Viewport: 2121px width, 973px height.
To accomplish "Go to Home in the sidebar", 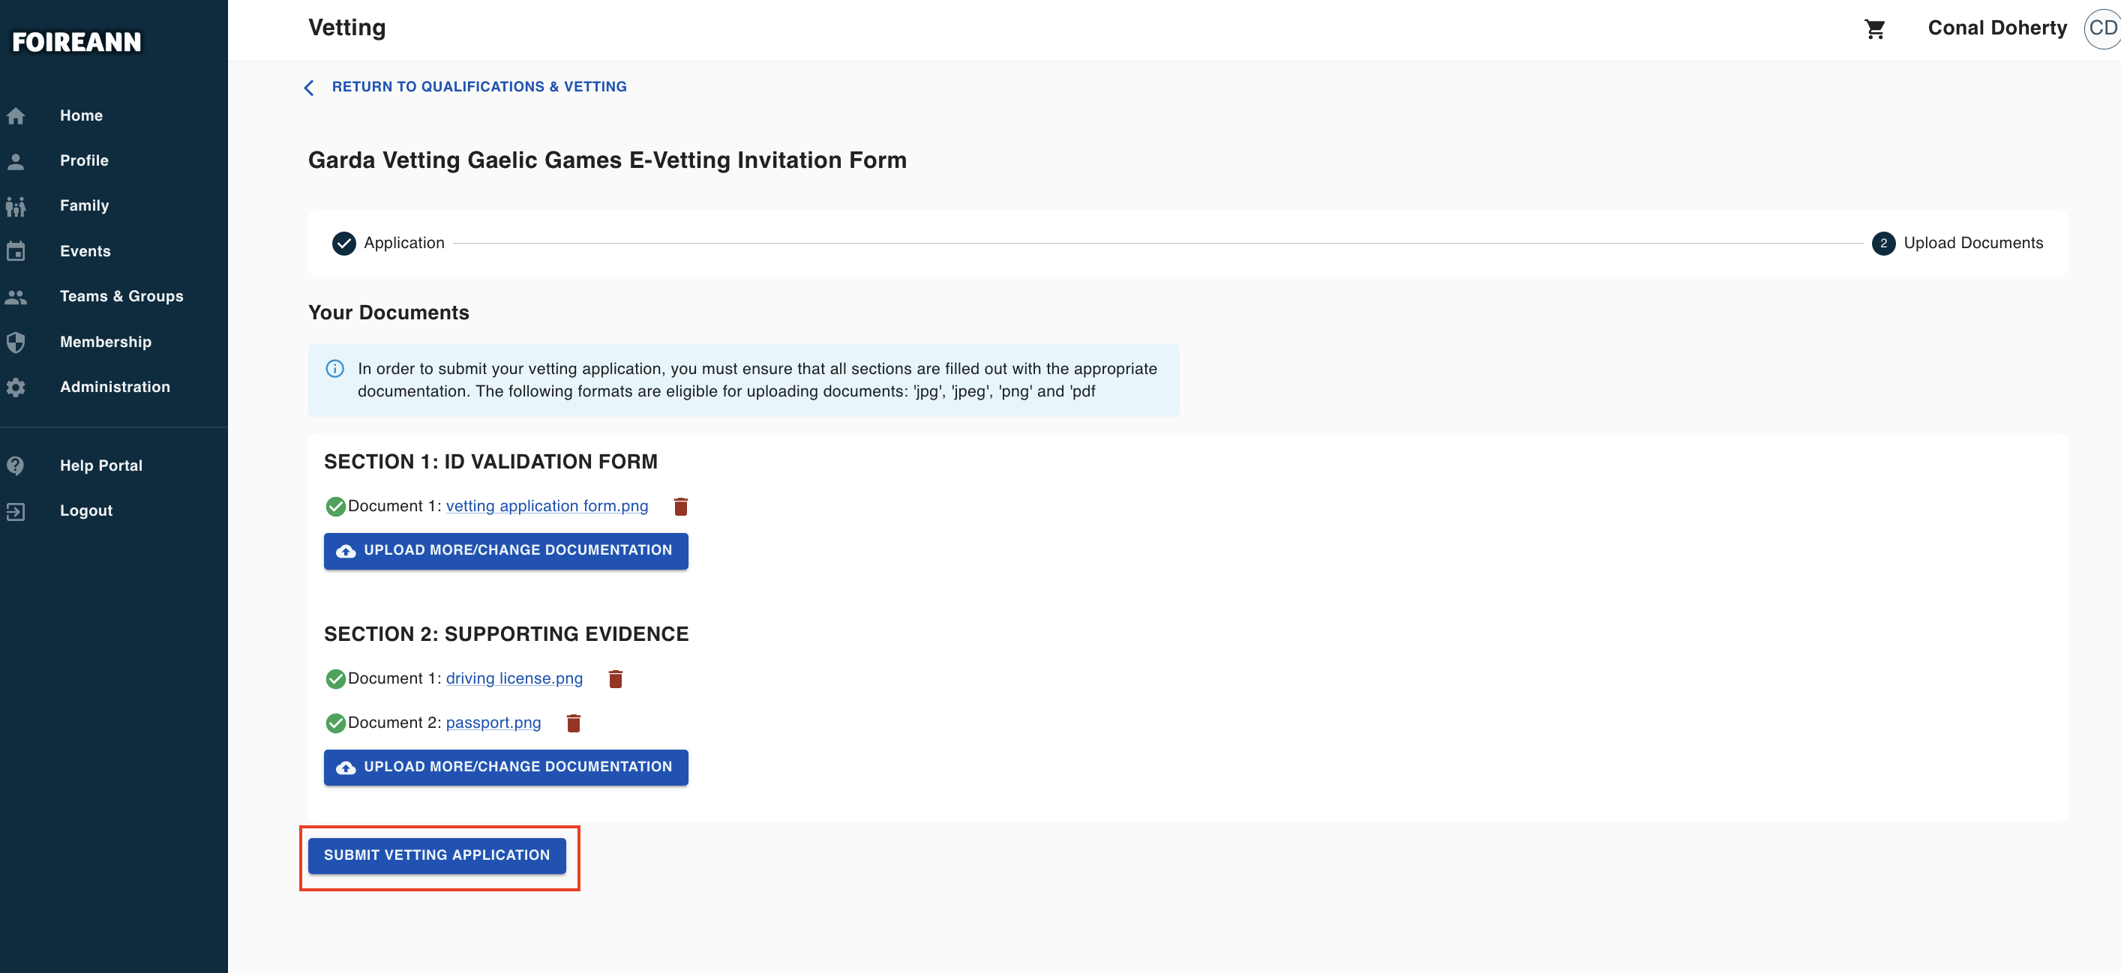I will 82,116.
